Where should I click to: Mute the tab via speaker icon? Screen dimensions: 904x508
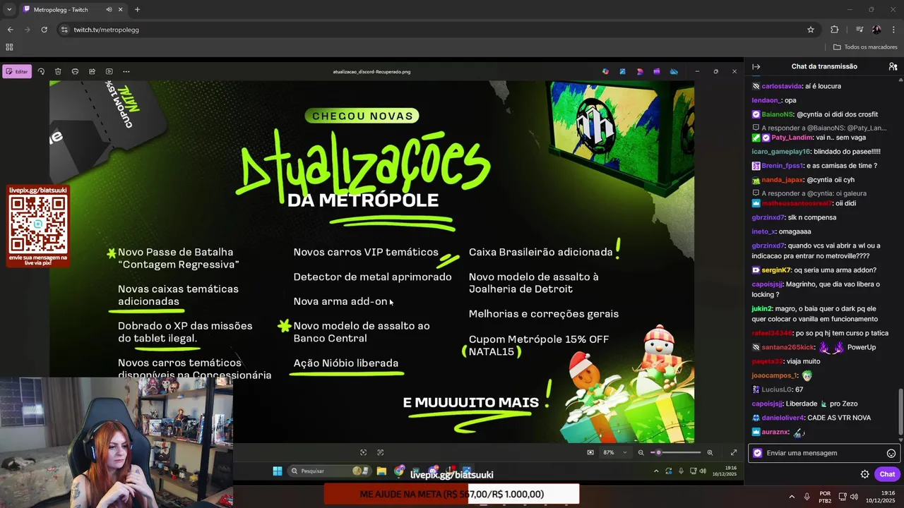(x=109, y=10)
